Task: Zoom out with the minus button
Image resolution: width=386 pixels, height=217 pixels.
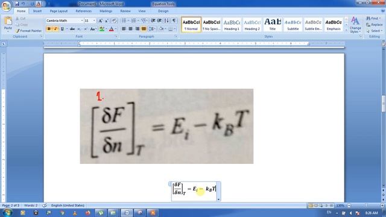Action: pos(349,206)
